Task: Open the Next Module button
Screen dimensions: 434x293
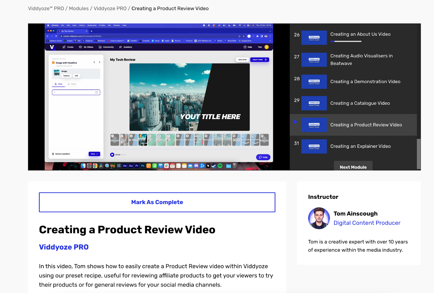Action: (353, 166)
